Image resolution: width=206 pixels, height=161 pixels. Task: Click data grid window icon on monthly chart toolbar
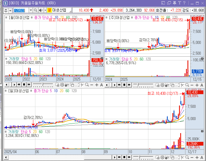(57, 85)
